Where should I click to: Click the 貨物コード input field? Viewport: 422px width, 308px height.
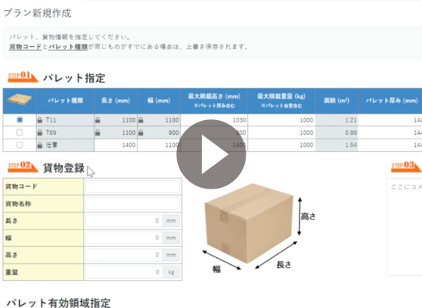click(132, 186)
